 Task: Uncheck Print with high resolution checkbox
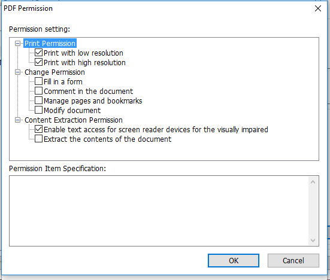pos(38,62)
